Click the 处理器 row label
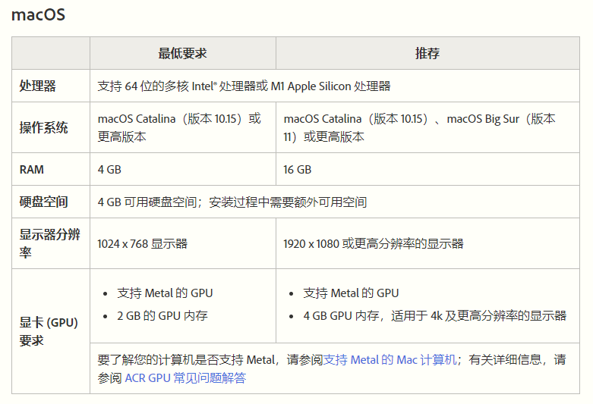Image resolution: width=593 pixels, height=404 pixels. pos(38,86)
